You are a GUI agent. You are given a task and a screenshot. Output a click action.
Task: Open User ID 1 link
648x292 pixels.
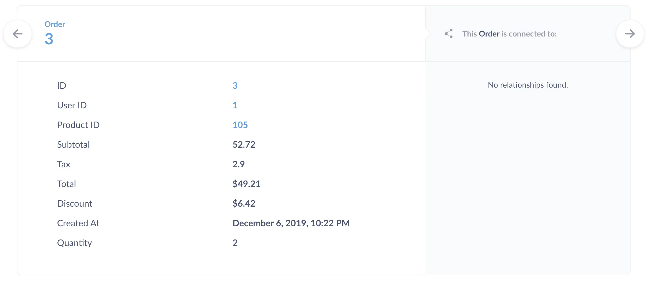click(235, 105)
